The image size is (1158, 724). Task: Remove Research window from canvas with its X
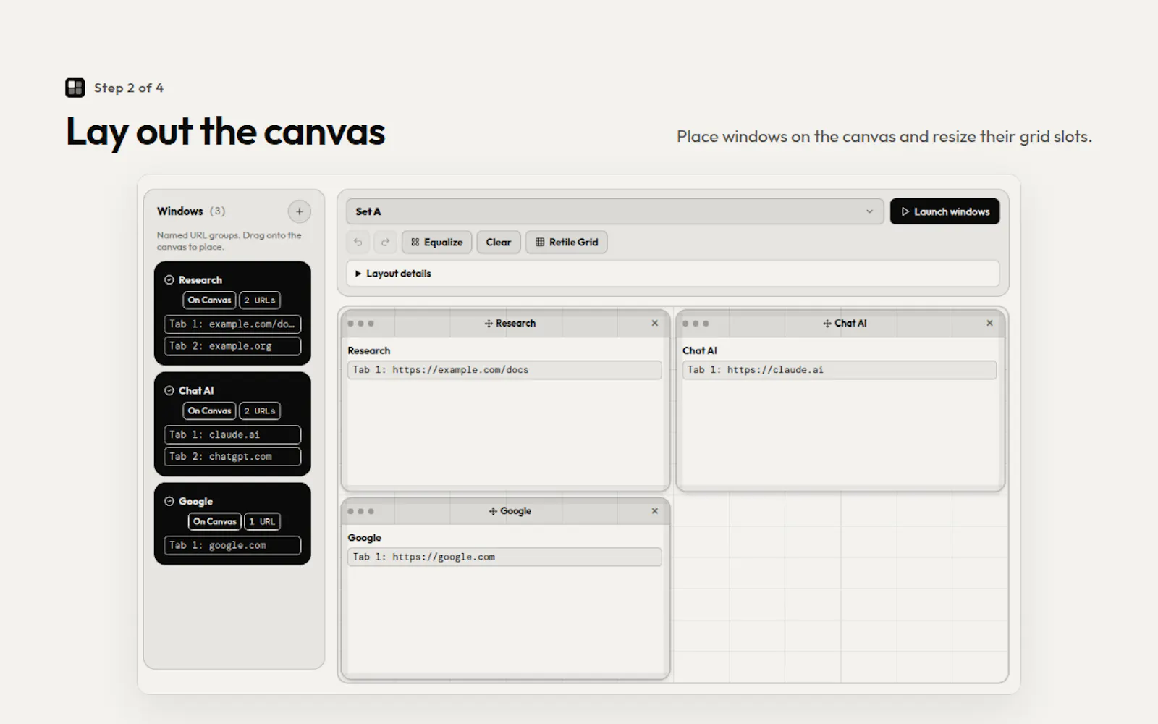tap(655, 323)
